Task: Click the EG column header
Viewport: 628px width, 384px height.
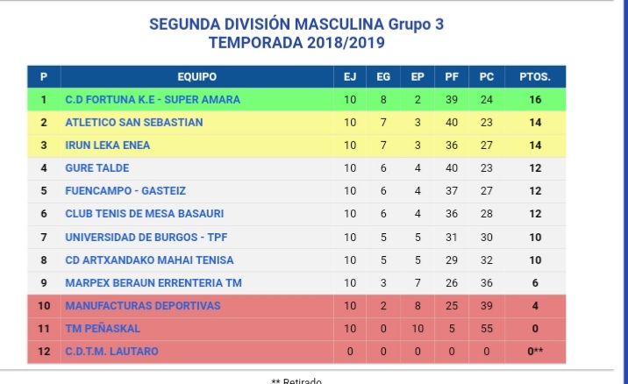Action: pyautogui.click(x=383, y=76)
